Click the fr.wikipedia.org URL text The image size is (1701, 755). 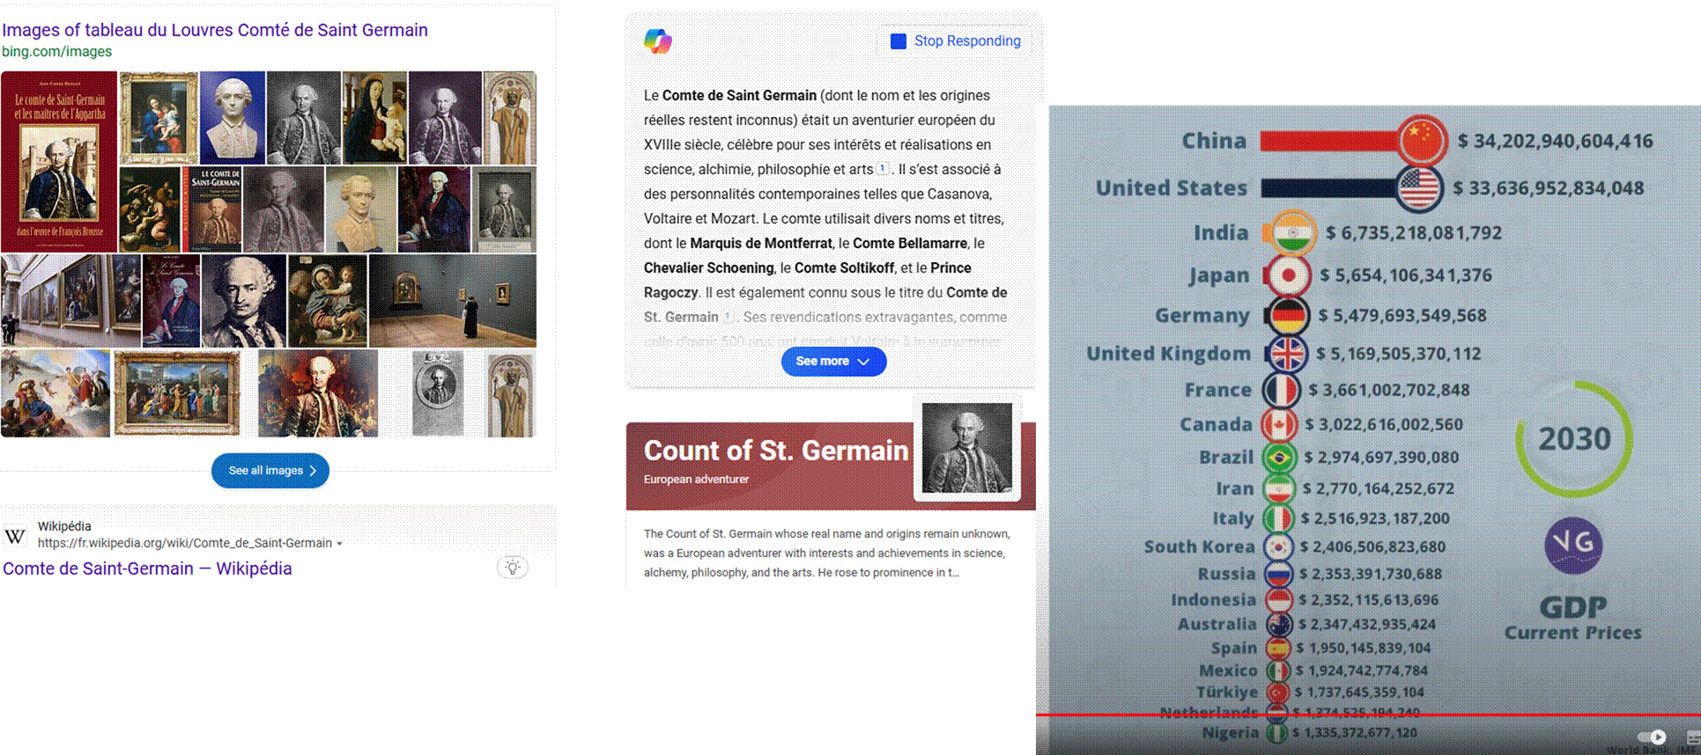[185, 543]
